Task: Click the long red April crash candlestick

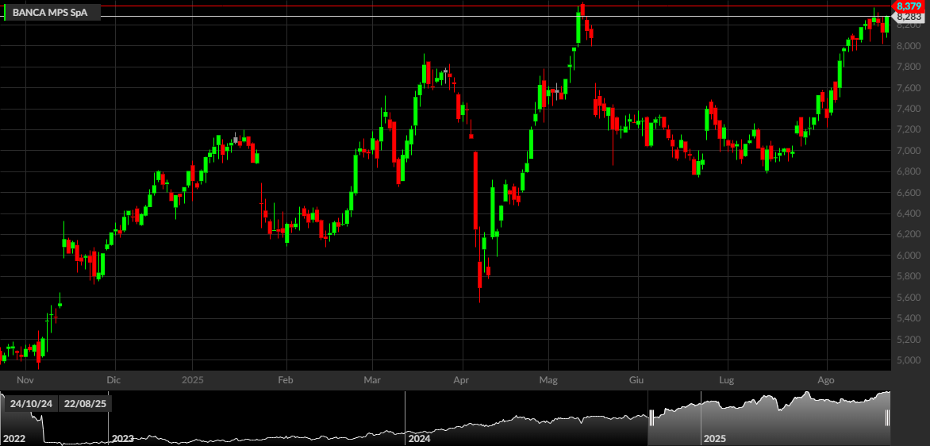Action: (x=475, y=190)
